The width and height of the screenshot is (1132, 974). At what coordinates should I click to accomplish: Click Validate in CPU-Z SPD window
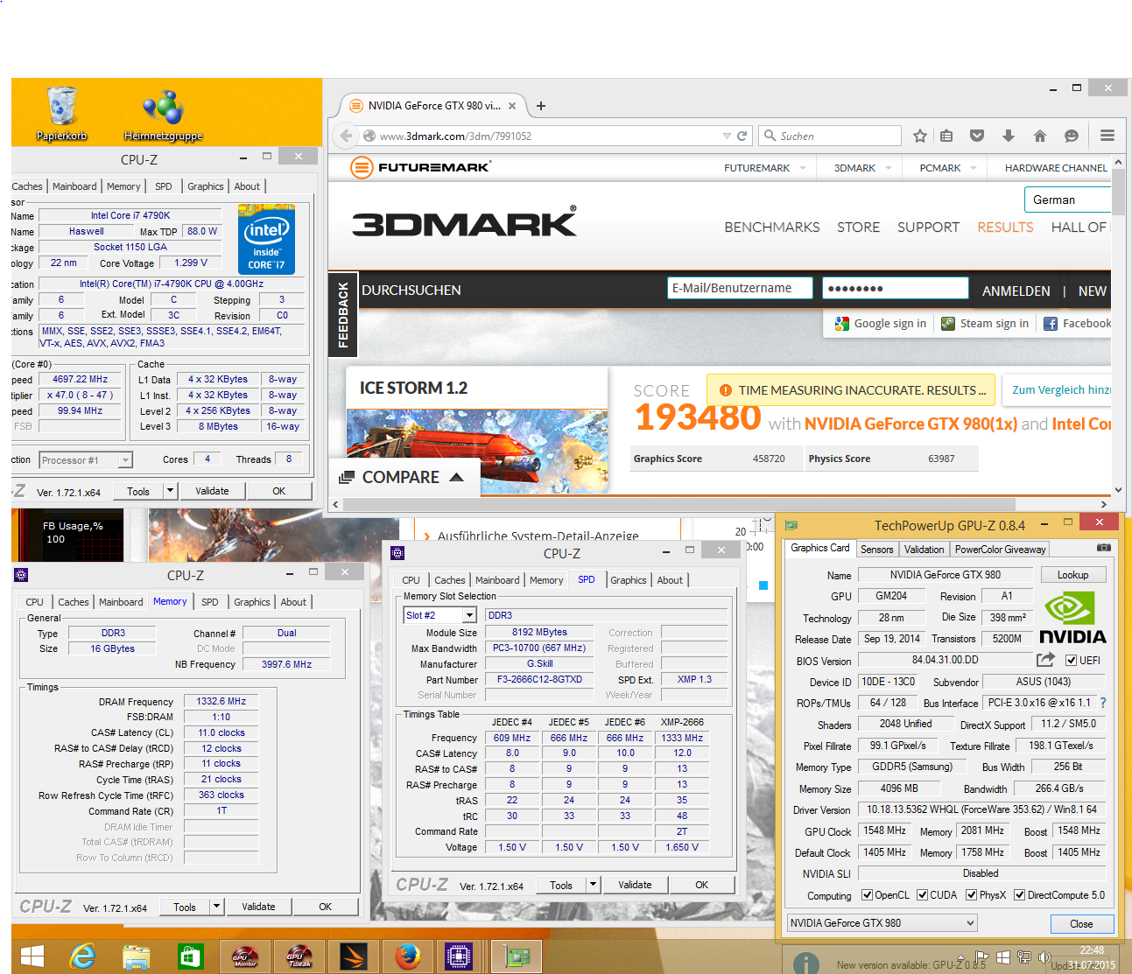point(635,885)
